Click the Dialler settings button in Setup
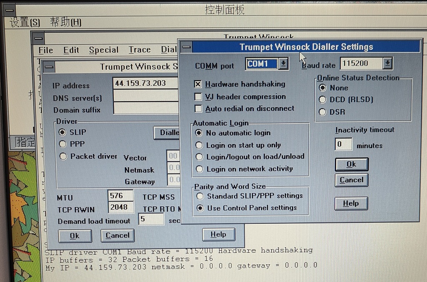This screenshot has width=427, height=282. click(166, 133)
